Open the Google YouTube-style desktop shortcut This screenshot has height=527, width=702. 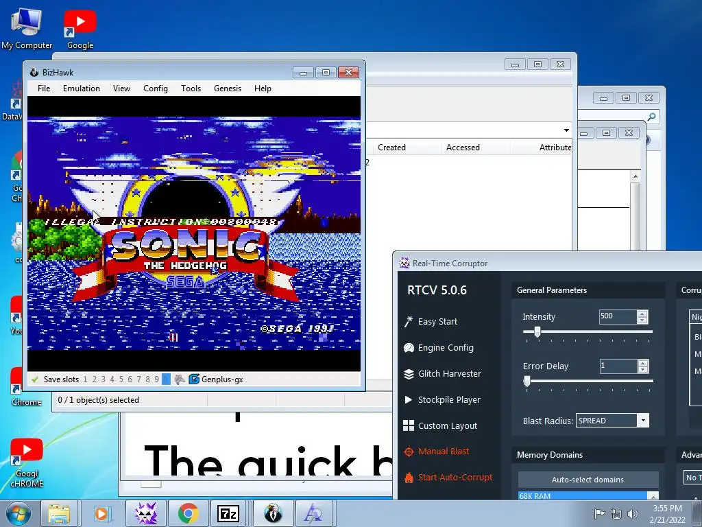(80, 29)
